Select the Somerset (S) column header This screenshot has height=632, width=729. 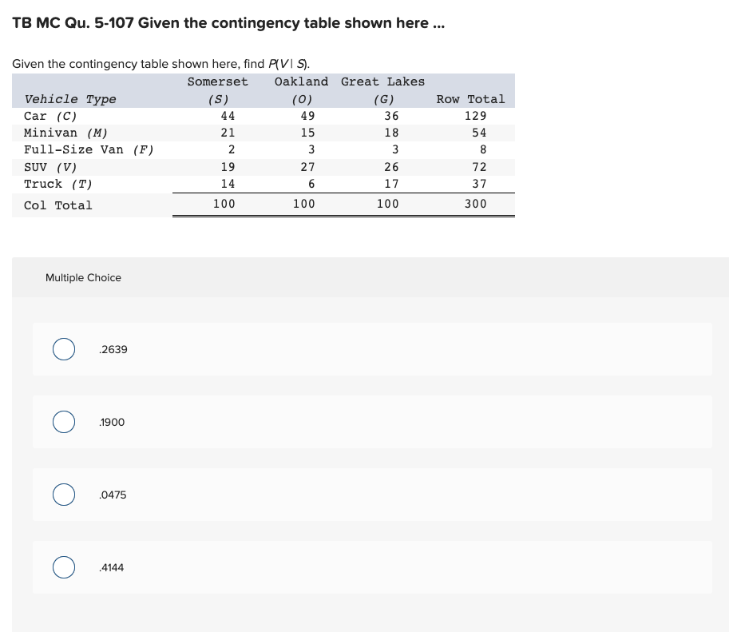[217, 89]
